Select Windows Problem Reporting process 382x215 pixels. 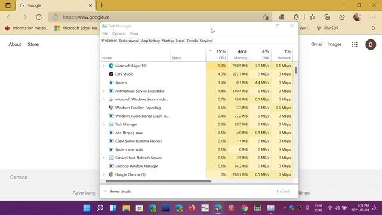(x=196, y=107)
